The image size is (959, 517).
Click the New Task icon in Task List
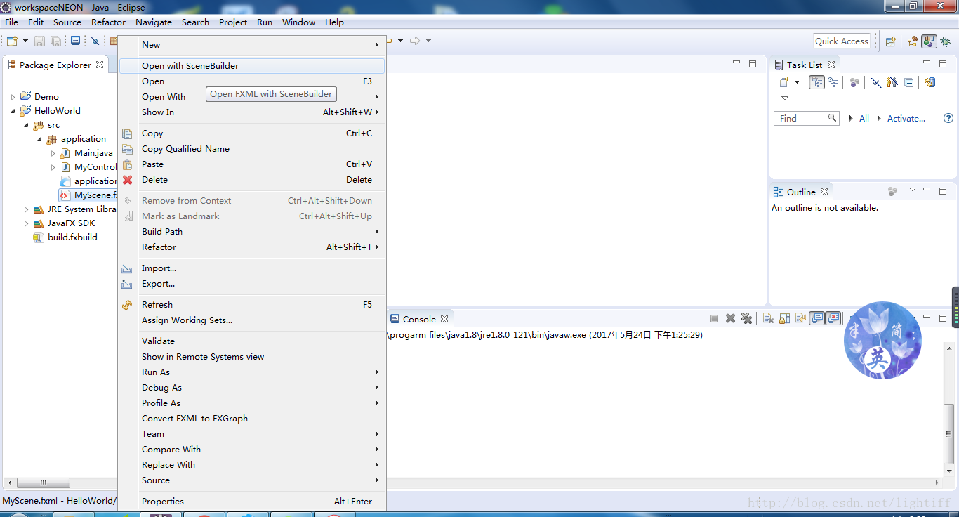click(x=785, y=82)
